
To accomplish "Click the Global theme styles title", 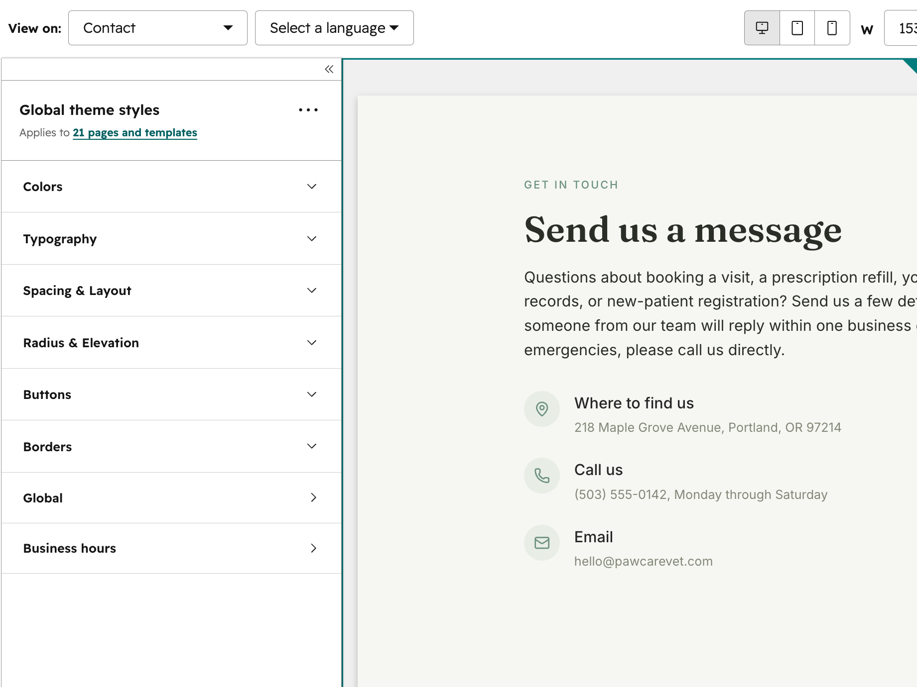I will pyautogui.click(x=90, y=110).
